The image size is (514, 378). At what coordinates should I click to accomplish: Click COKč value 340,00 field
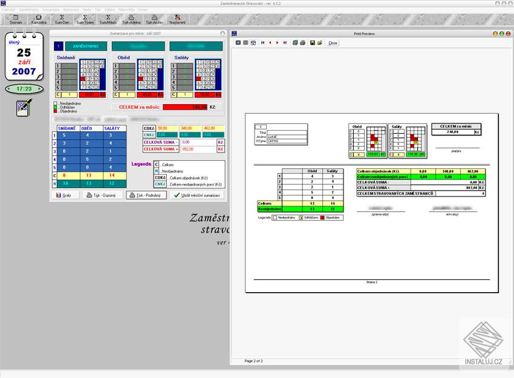click(x=190, y=128)
